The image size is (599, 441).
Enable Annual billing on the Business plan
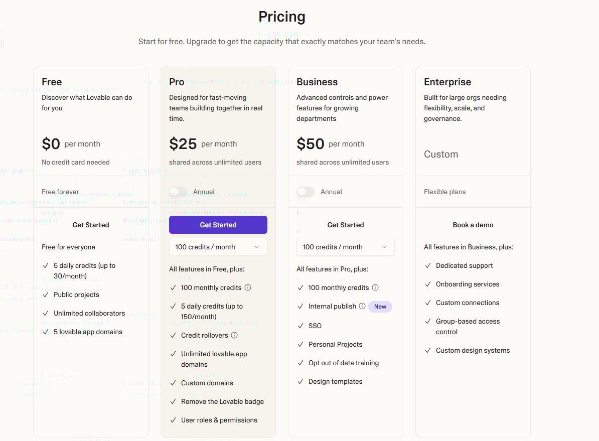(306, 192)
